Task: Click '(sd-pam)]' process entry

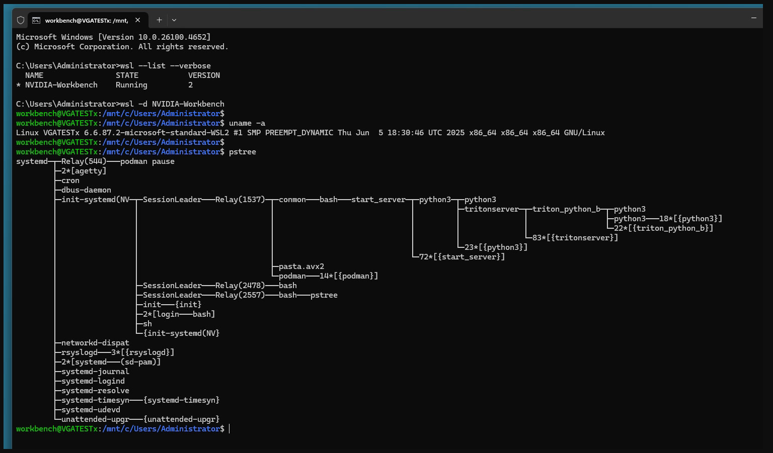Action: [x=140, y=362]
